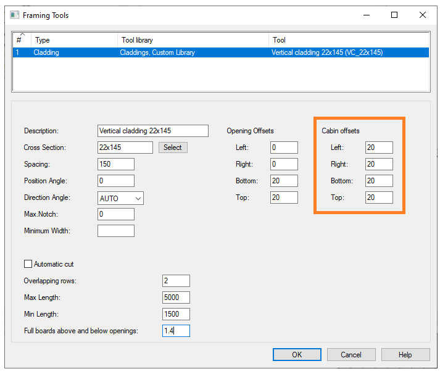Click the Position Angle input box
Viewport: 440px width, 374px height.
point(116,181)
